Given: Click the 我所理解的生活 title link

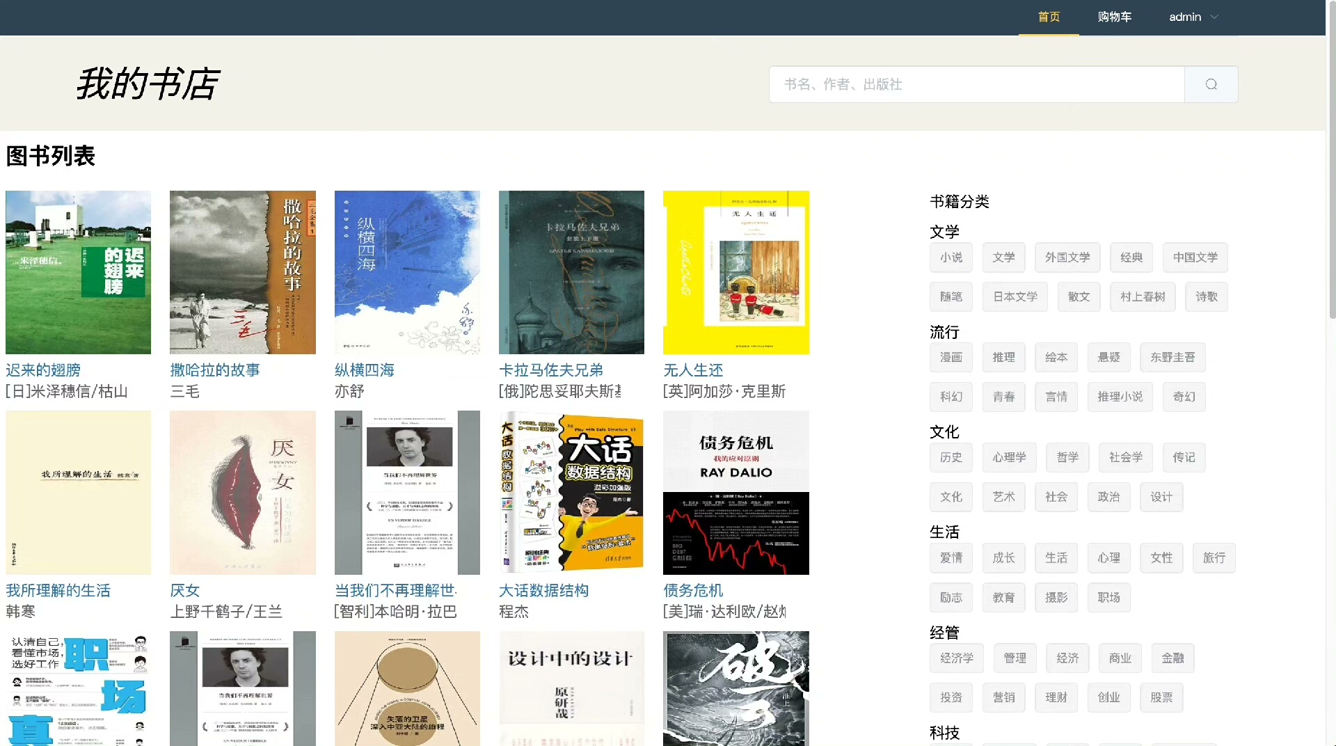Looking at the screenshot, I should [x=58, y=591].
